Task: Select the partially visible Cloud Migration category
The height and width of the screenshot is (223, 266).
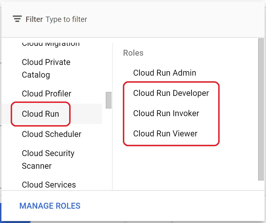Action: 51,44
